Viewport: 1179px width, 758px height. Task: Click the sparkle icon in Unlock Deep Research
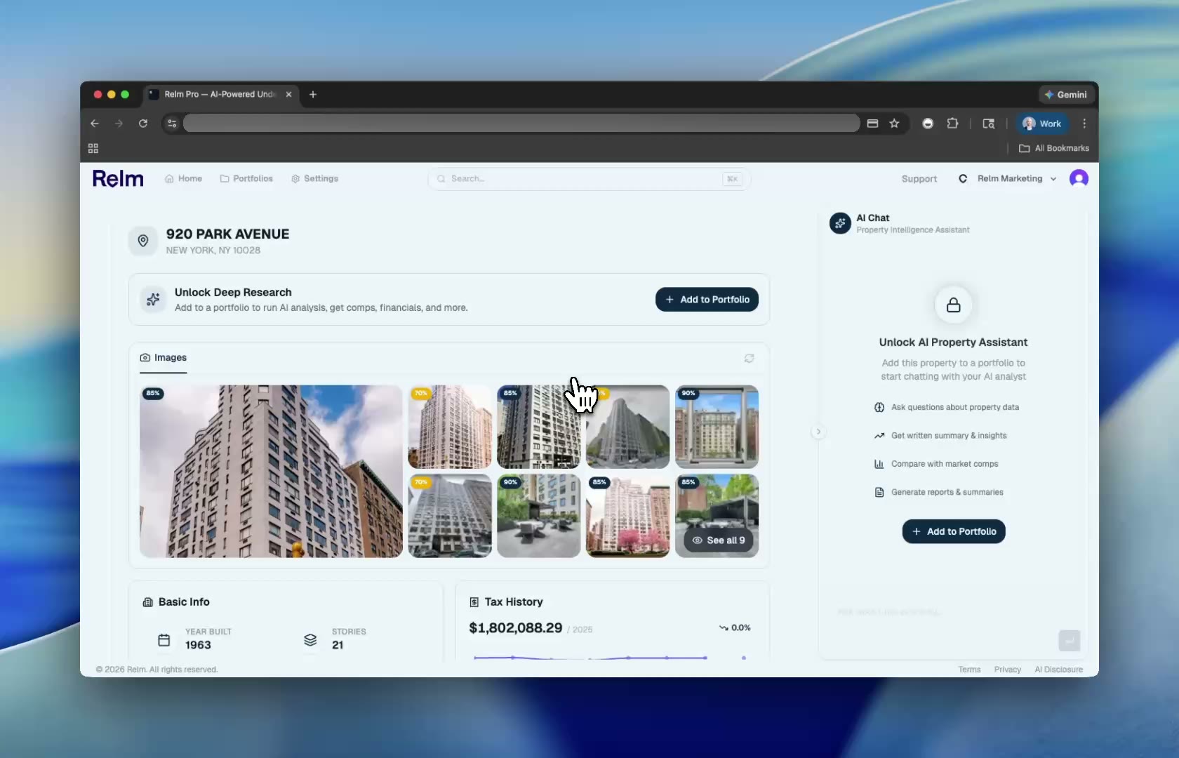pos(153,300)
